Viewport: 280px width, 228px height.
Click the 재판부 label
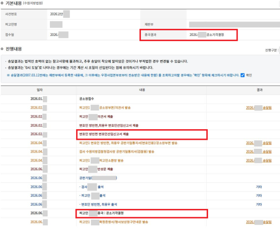coord(149,24)
